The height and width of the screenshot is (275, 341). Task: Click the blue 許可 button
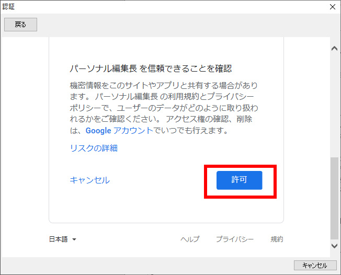(239, 180)
